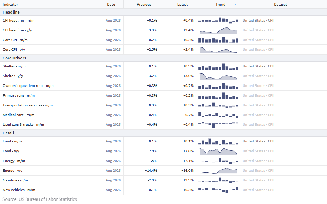View the Gasoline - m/m trend chart
Image resolution: width=327 pixels, height=204 pixels.
(218, 180)
